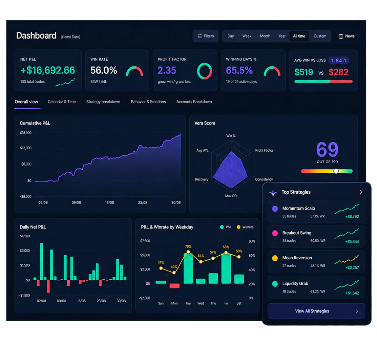Click the chevron in View All Strategies
This screenshot has width=377, height=347.
357,311
